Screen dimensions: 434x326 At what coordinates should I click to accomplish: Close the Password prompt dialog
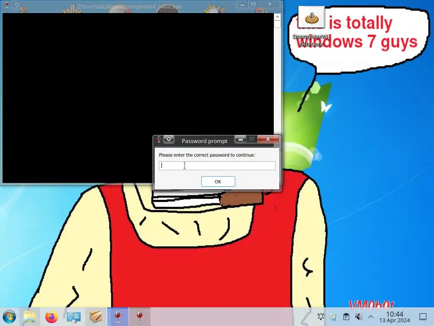pos(268,139)
